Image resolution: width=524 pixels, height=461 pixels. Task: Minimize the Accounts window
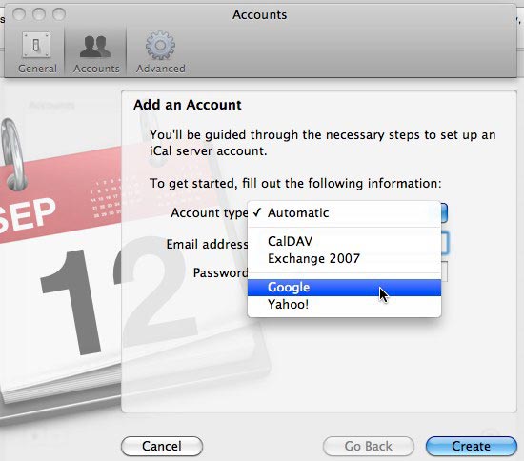[x=39, y=14]
